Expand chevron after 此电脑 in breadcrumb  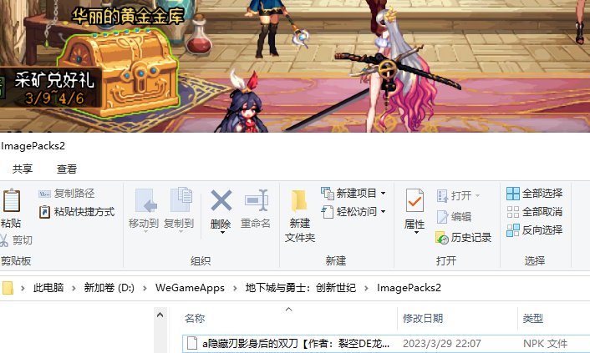tap(74, 289)
